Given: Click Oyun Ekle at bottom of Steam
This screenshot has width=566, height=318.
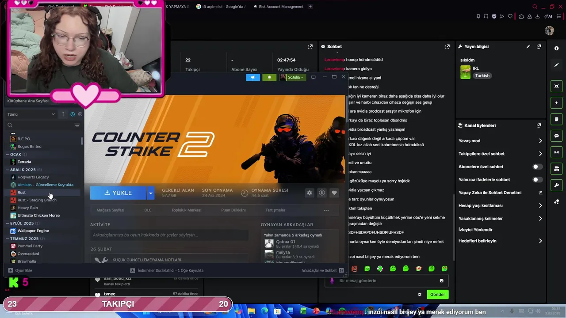Looking at the screenshot, I should click(x=20, y=270).
